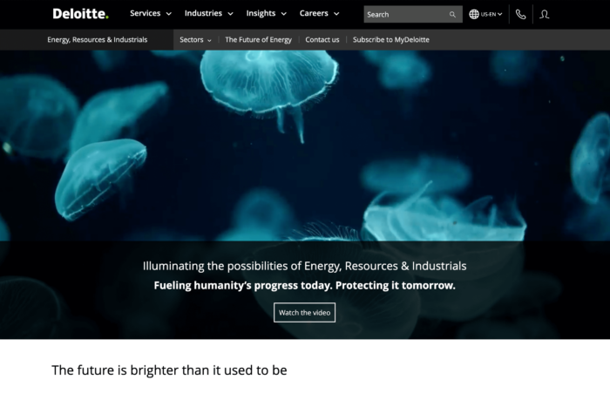This screenshot has height=407, width=610.
Task: Click the 'Fueling humanity's progress today' tagline
Action: point(305,285)
